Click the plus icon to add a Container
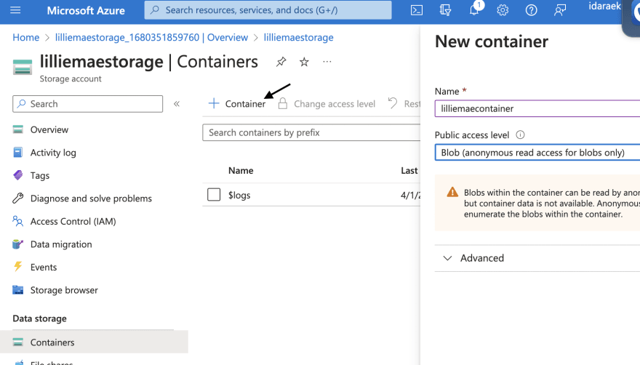 click(214, 103)
